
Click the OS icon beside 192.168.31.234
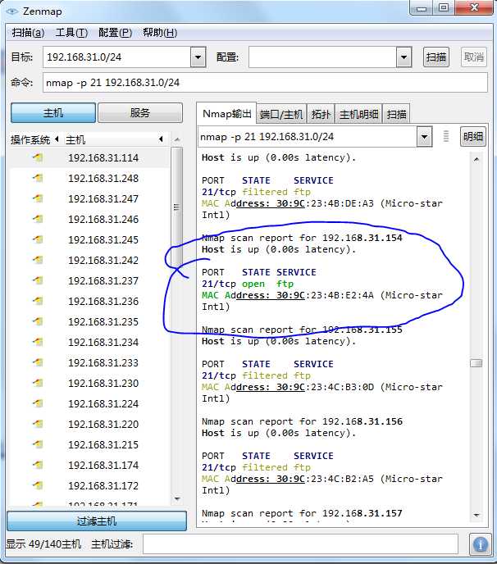(x=39, y=342)
